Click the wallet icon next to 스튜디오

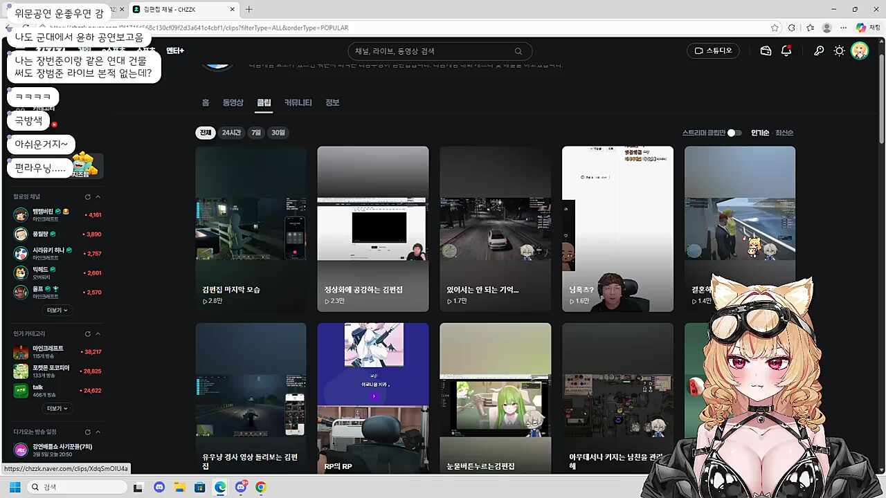(766, 50)
